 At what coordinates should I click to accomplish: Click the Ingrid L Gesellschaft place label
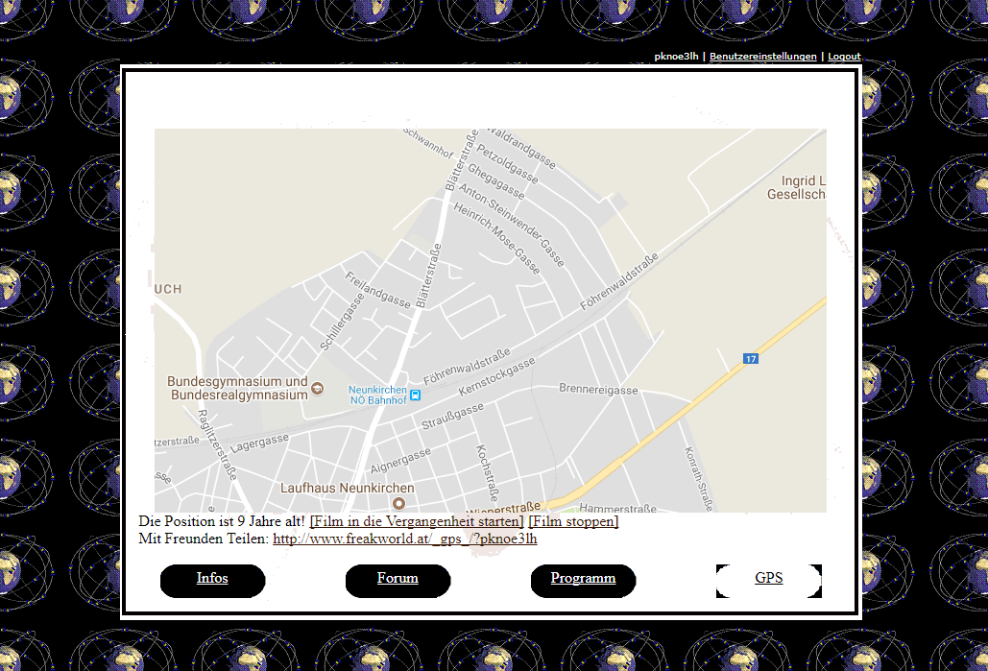pyautogui.click(x=797, y=188)
